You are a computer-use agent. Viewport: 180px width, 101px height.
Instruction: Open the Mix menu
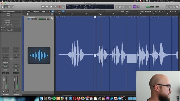pos(41,1)
